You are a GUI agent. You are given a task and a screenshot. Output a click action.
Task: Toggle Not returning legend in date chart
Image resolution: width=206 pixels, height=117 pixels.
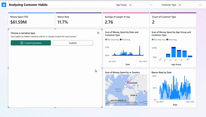[x=112, y=40]
